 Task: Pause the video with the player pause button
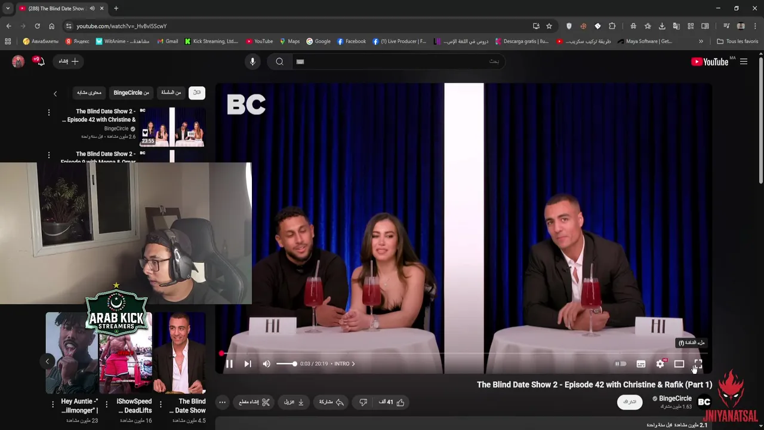(x=229, y=364)
